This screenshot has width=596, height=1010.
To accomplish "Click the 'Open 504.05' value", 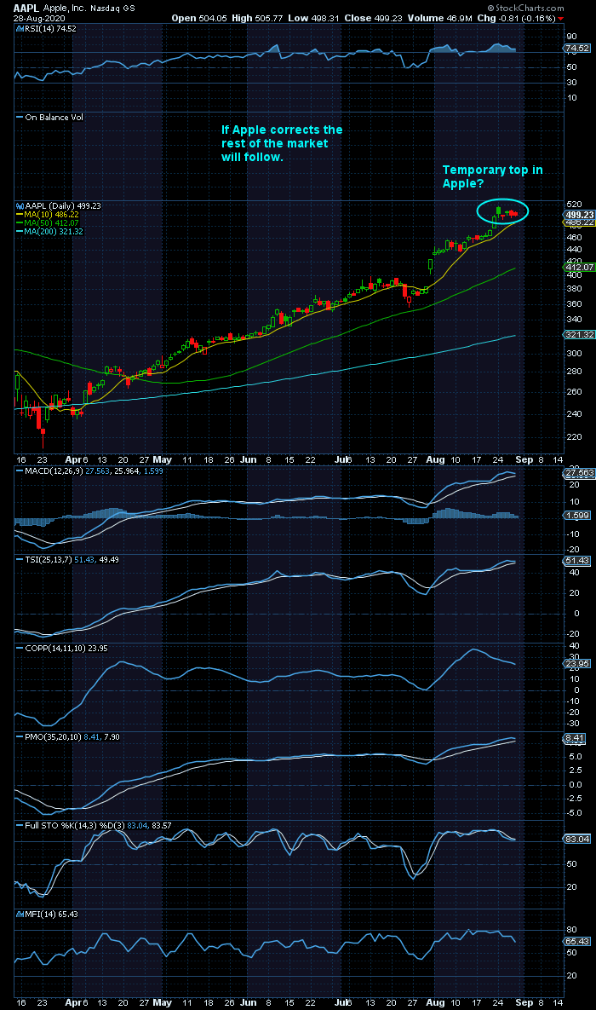I will point(201,19).
